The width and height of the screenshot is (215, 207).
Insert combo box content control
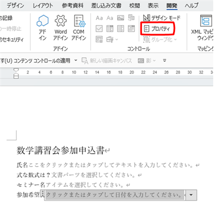pyautogui.click(x=110, y=29)
